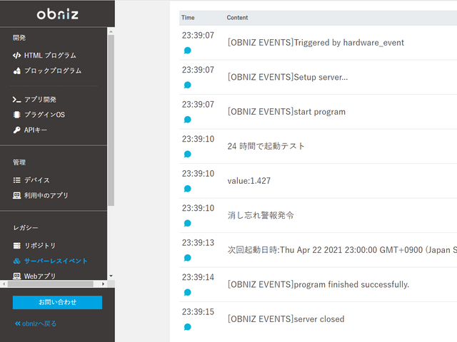The height and width of the screenshot is (342, 457).
Task: Click sidebar horizontal scroll right arrow
Action: (x=103, y=284)
